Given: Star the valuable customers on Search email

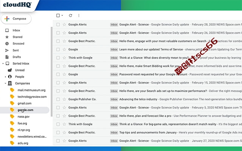Looking at the screenshot, I should click(x=64, y=41).
